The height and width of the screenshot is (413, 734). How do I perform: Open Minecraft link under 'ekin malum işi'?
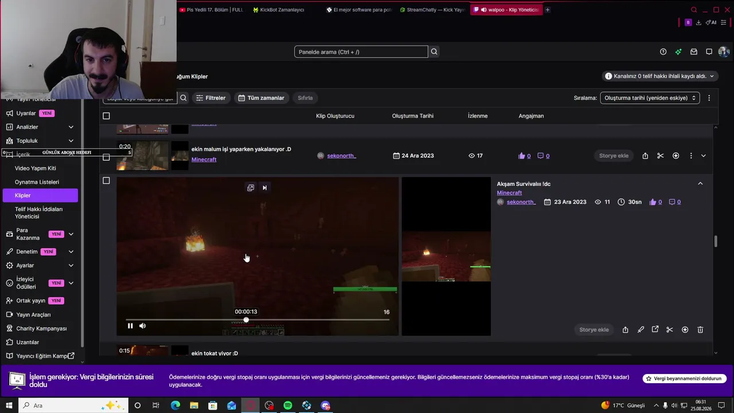pos(204,159)
